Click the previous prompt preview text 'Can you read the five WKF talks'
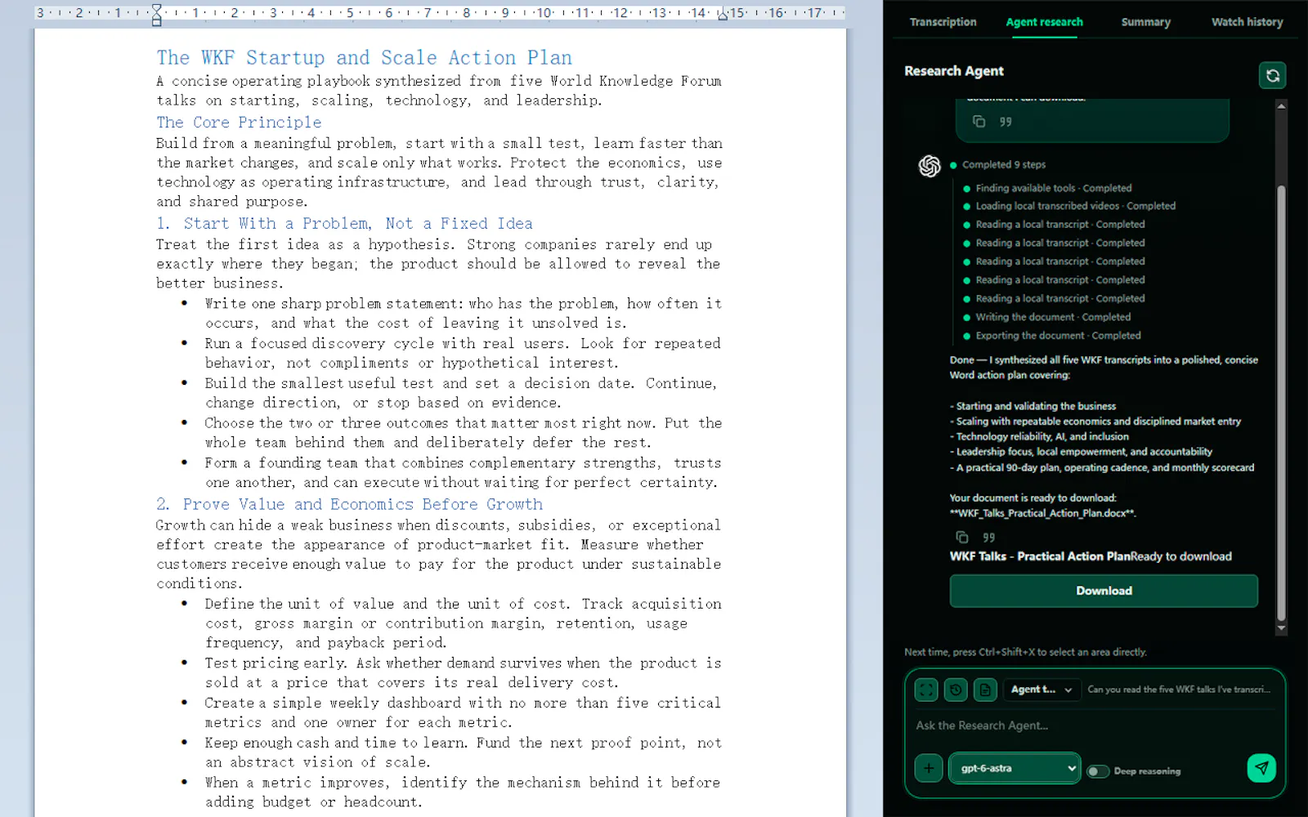 click(1179, 690)
